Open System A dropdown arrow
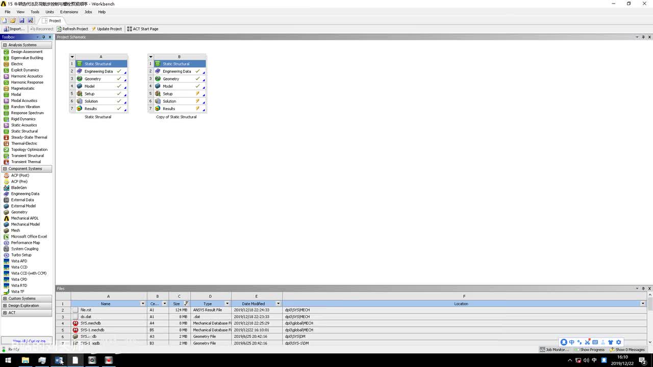Screen dimensions: 653x367 [72, 57]
